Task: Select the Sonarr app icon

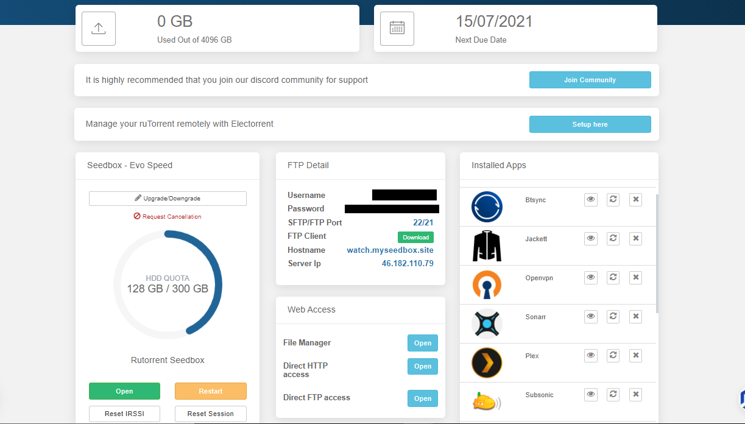Action: 485,323
